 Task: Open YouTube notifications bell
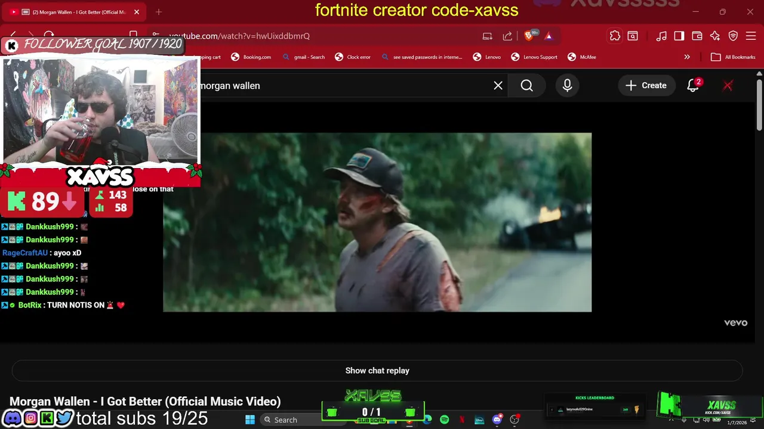[693, 85]
